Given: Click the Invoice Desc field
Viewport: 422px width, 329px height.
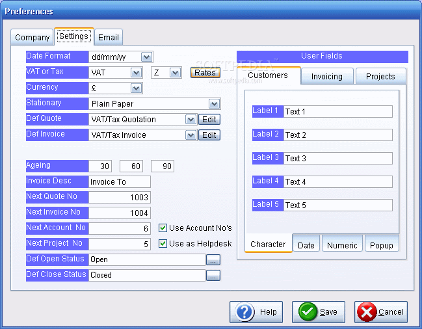Looking at the screenshot, I should click(x=120, y=182).
